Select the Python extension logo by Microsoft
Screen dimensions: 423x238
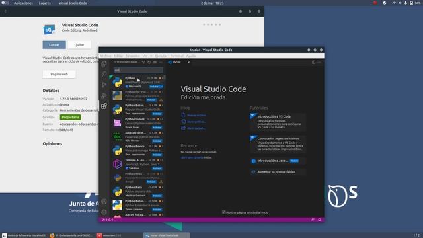118,82
